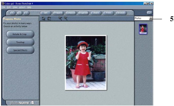Select the girl photo thumbnail in library
This screenshot has height=106, width=174.
[x=143, y=29]
